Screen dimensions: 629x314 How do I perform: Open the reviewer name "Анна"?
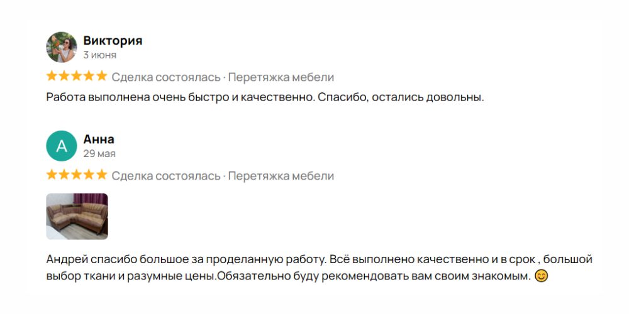click(x=99, y=139)
